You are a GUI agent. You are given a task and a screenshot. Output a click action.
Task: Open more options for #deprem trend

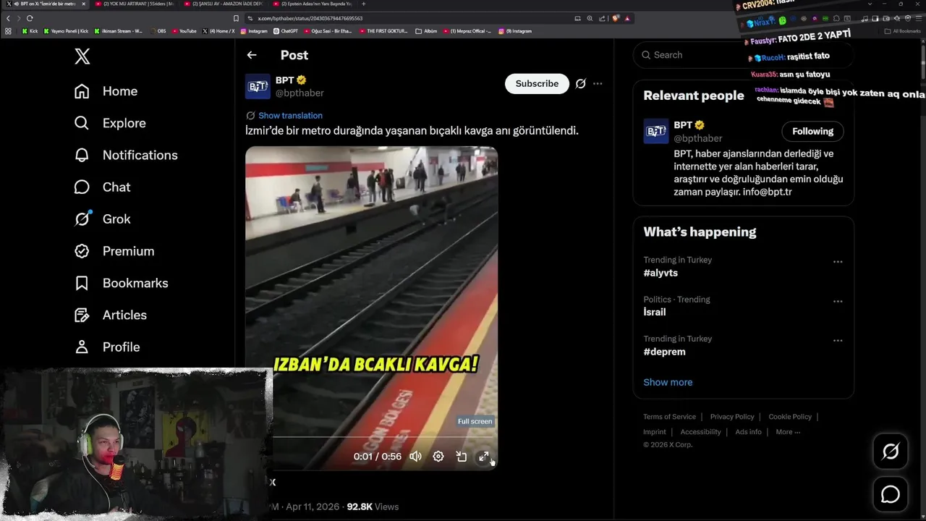tap(838, 341)
